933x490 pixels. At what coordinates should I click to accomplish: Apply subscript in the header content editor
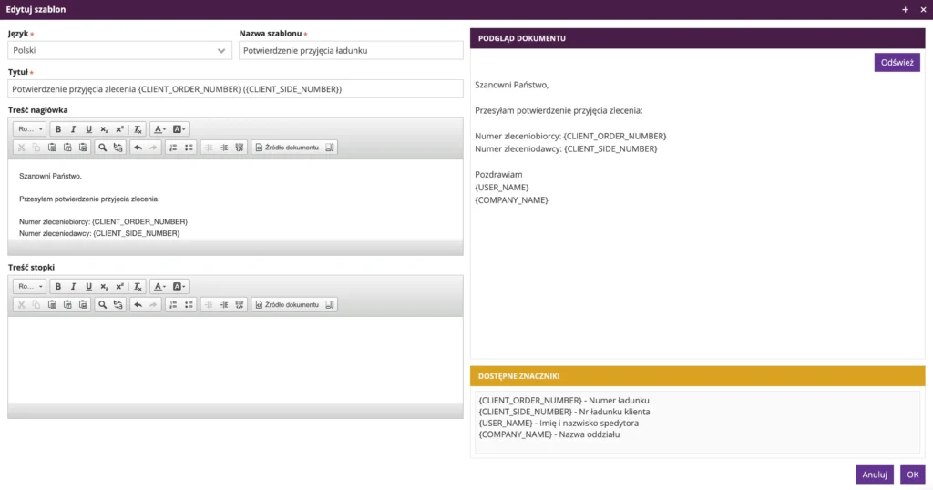pyautogui.click(x=104, y=129)
